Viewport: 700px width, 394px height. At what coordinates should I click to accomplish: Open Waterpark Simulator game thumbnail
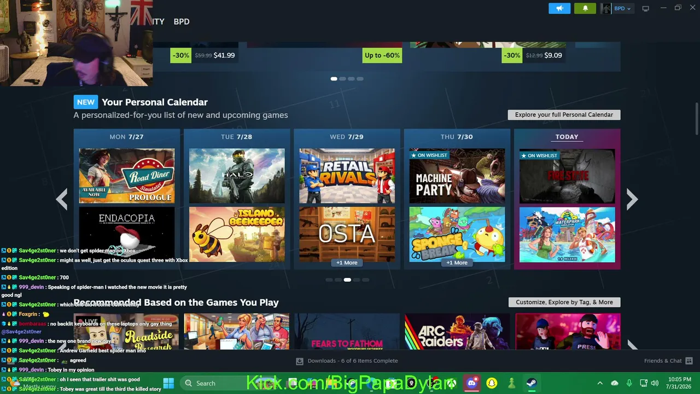[x=567, y=234]
